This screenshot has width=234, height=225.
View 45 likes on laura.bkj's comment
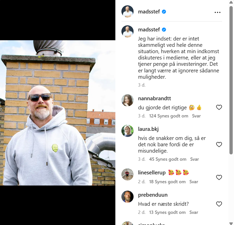coord(168,159)
